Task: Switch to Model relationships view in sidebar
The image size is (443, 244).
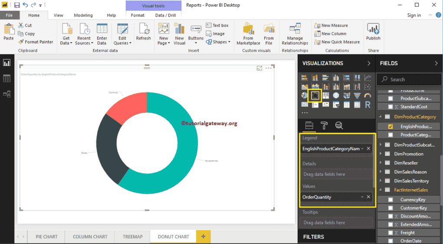Action: pyautogui.click(x=7, y=94)
